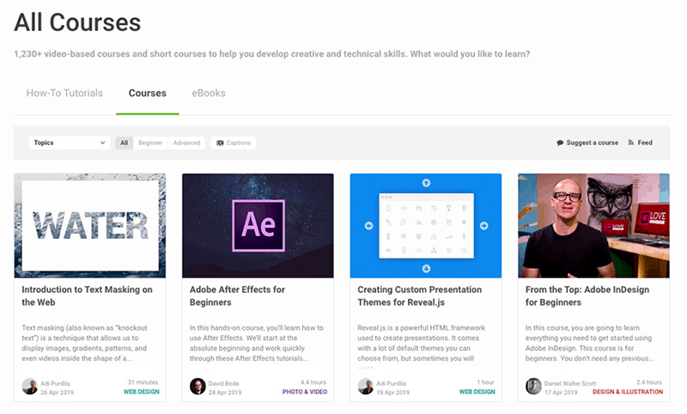This screenshot has height=414, width=687.
Task: Click Adi Purdila avatar on Reveal.js card
Action: click(x=366, y=387)
